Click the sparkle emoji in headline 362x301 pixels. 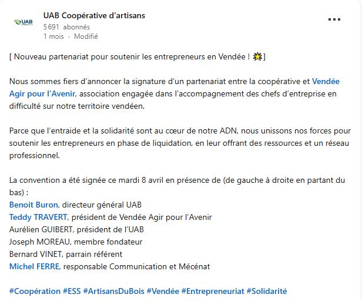point(257,56)
